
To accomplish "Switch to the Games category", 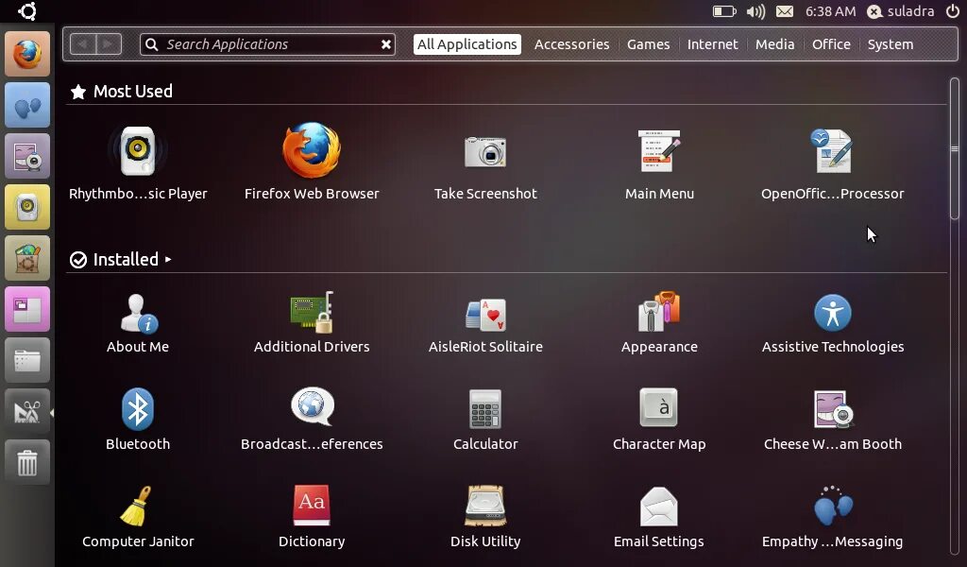I will pyautogui.click(x=648, y=44).
